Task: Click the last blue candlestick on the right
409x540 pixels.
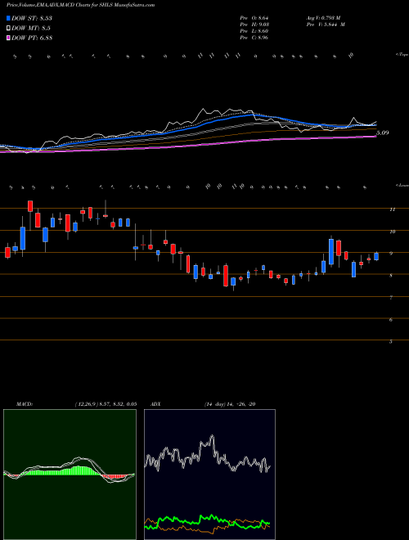Action: click(376, 256)
